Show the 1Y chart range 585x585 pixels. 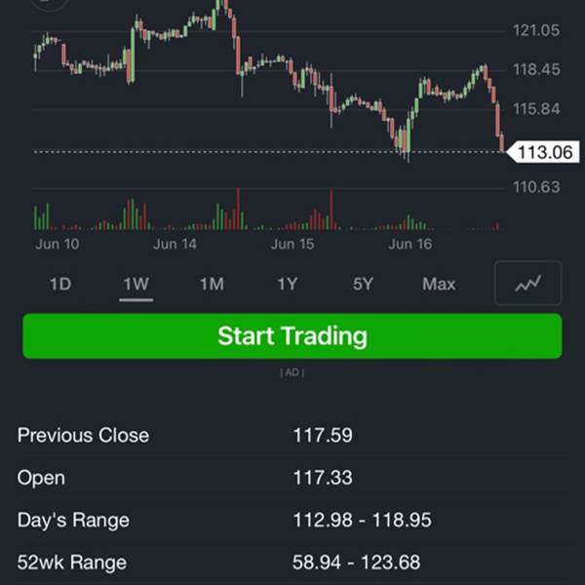[287, 285]
